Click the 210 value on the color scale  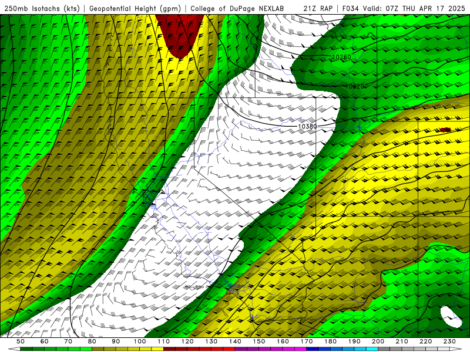[402, 341]
